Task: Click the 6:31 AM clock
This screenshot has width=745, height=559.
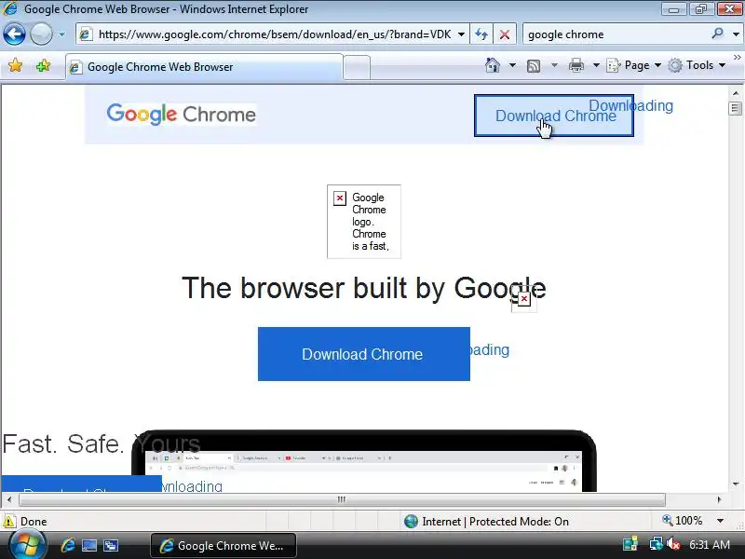Action: [x=710, y=545]
